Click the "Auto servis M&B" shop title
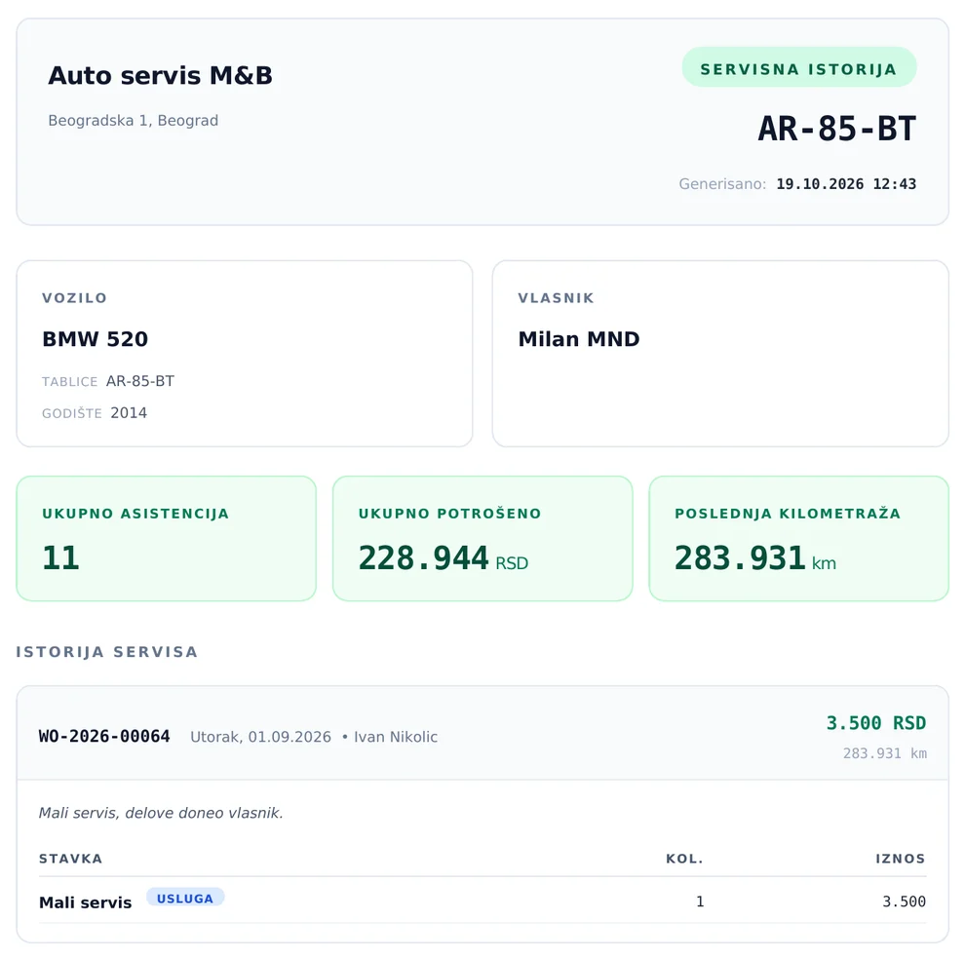The image size is (965, 959). (160, 76)
